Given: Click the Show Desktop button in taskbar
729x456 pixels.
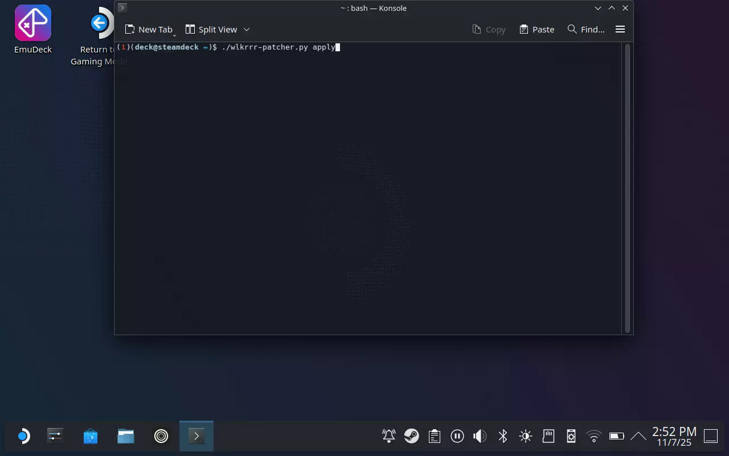Looking at the screenshot, I should 711,436.
